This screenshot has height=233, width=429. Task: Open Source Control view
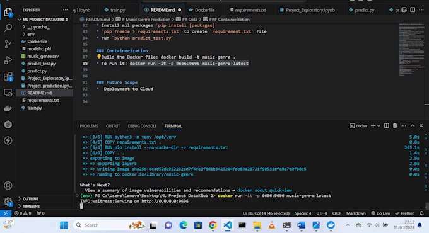8,44
